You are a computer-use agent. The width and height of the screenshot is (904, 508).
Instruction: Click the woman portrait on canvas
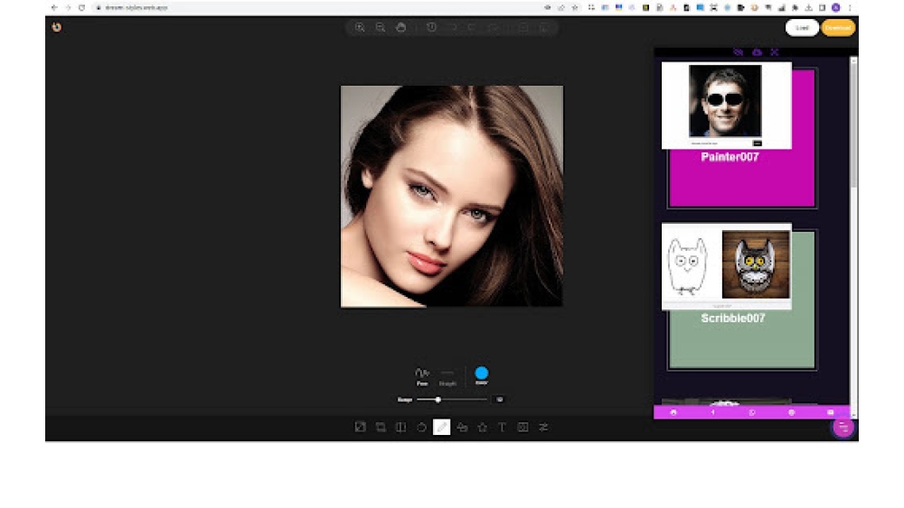pyautogui.click(x=452, y=196)
